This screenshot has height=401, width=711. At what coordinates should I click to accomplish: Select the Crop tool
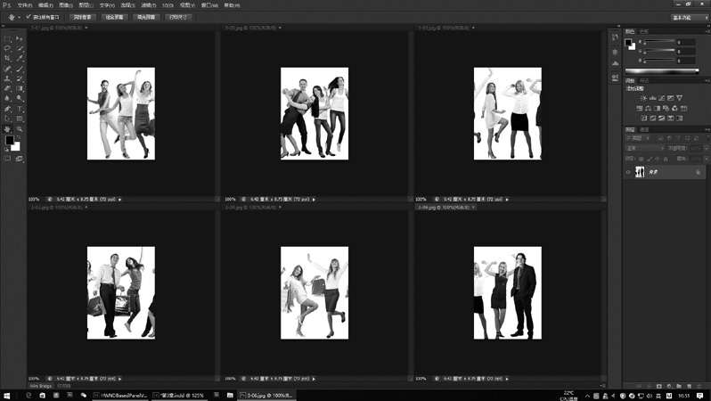pyautogui.click(x=8, y=58)
